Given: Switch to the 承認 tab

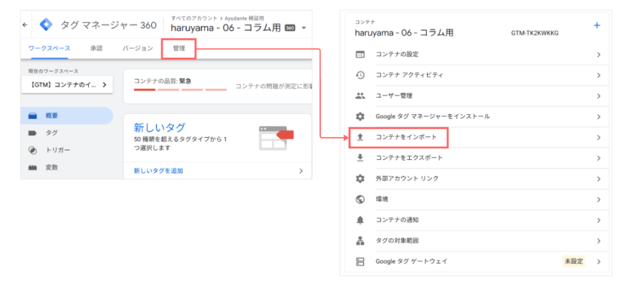Looking at the screenshot, I should [x=97, y=48].
